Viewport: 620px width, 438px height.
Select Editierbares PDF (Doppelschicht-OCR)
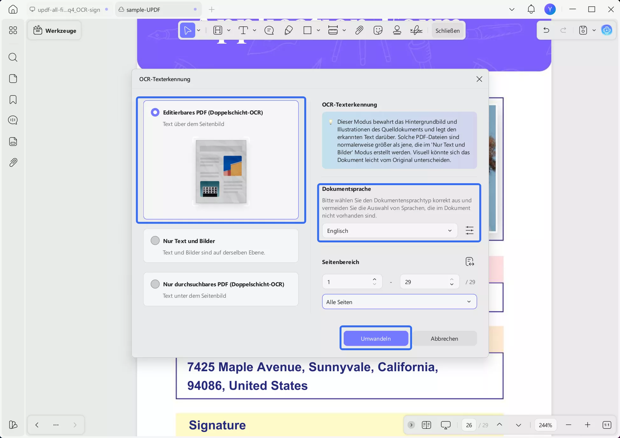tap(155, 112)
